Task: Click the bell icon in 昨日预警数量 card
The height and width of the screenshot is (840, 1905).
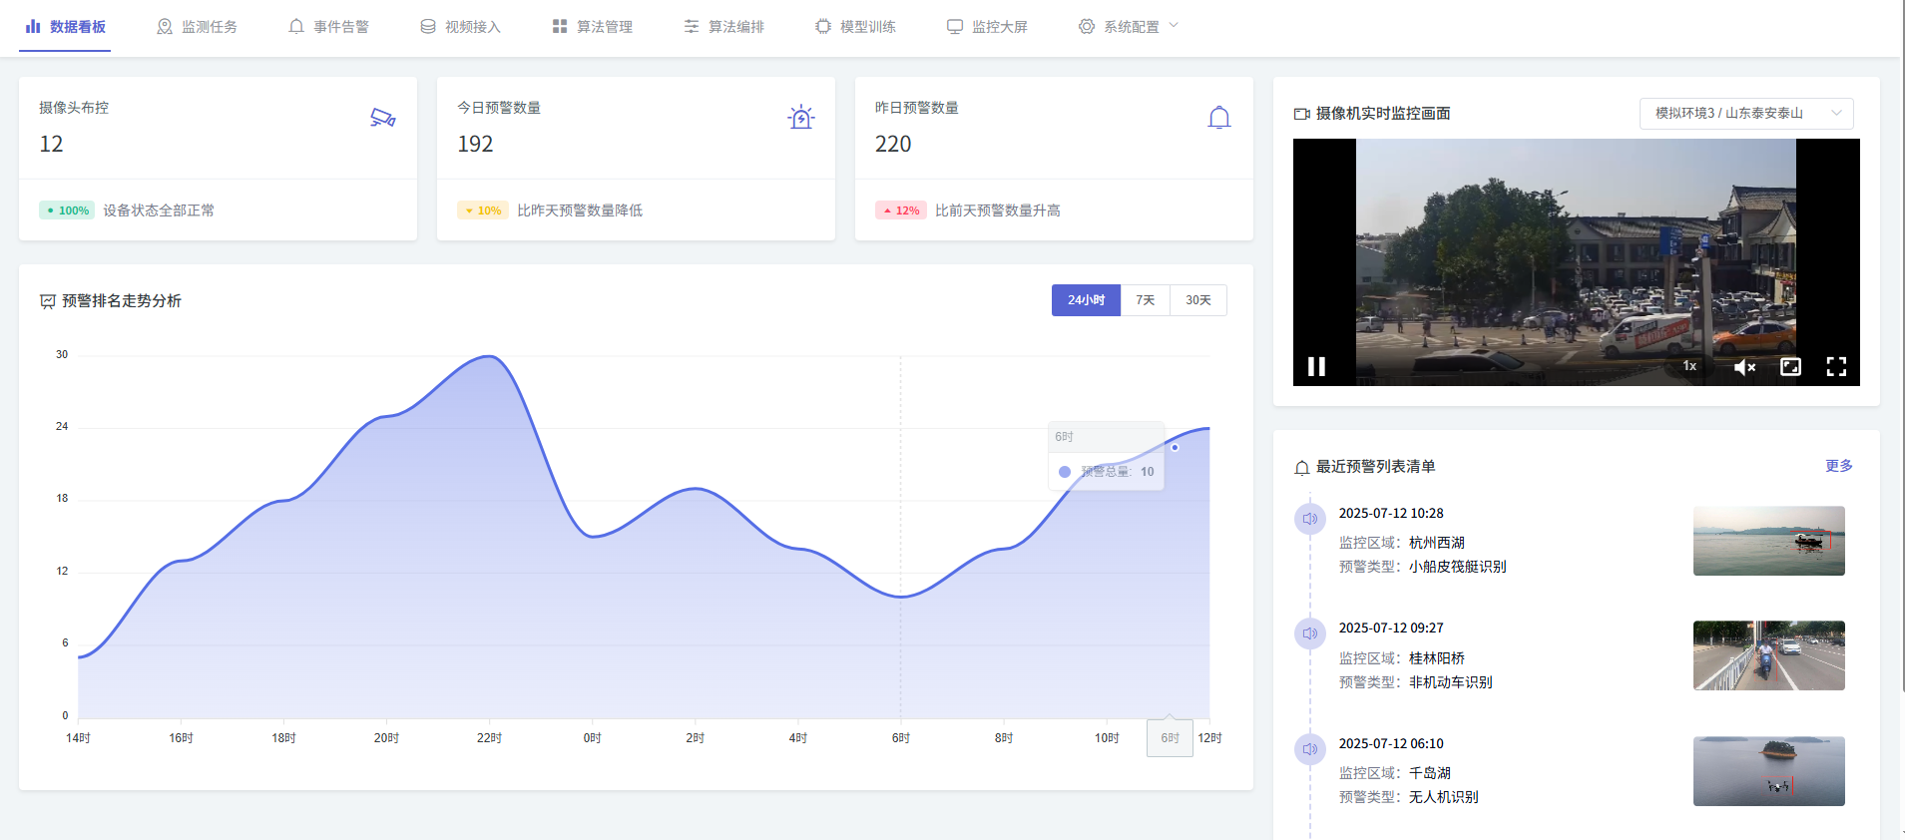Action: coord(1218,118)
